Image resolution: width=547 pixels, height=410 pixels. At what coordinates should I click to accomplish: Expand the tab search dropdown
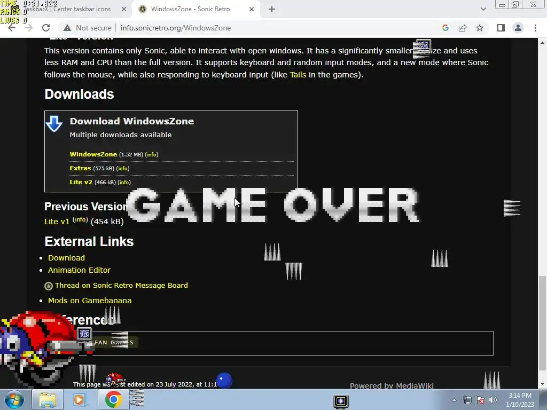pyautogui.click(x=483, y=10)
